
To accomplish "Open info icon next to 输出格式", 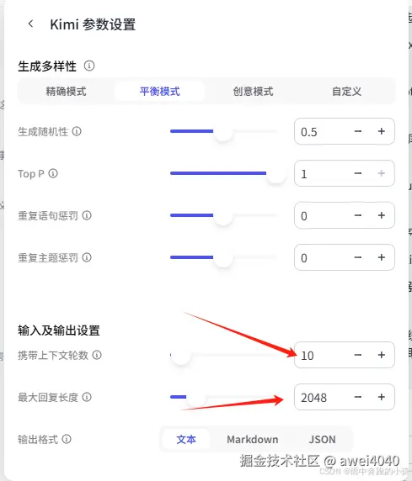I will pyautogui.click(x=67, y=439).
